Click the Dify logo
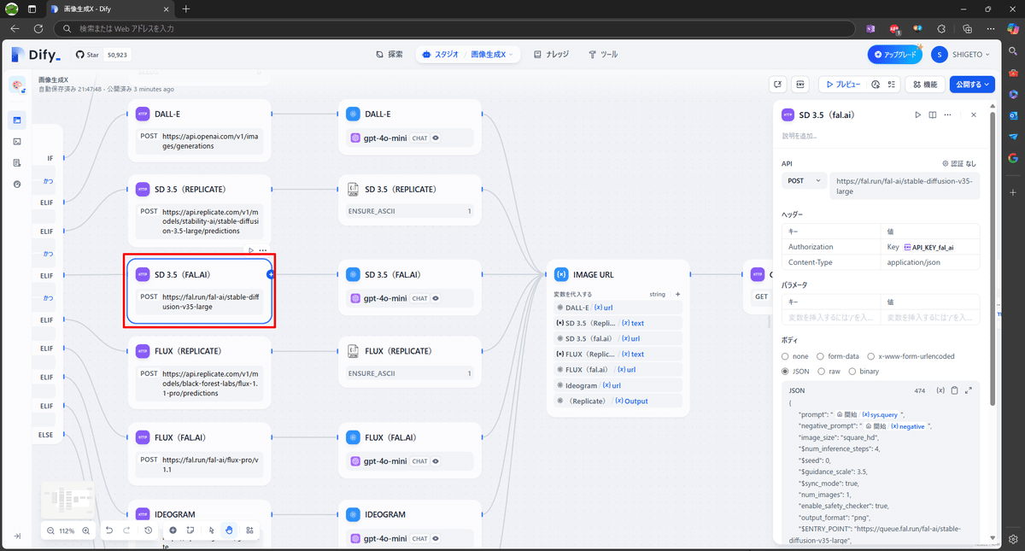 (x=36, y=55)
